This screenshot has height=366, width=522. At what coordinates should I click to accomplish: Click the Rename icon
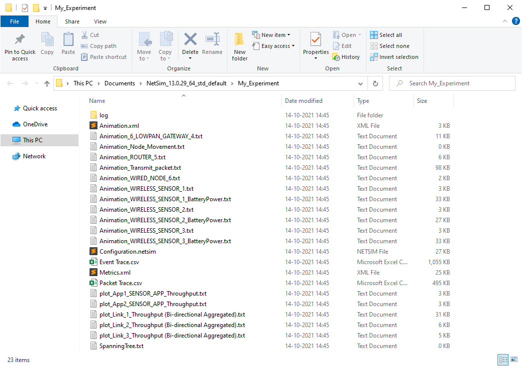click(x=212, y=39)
